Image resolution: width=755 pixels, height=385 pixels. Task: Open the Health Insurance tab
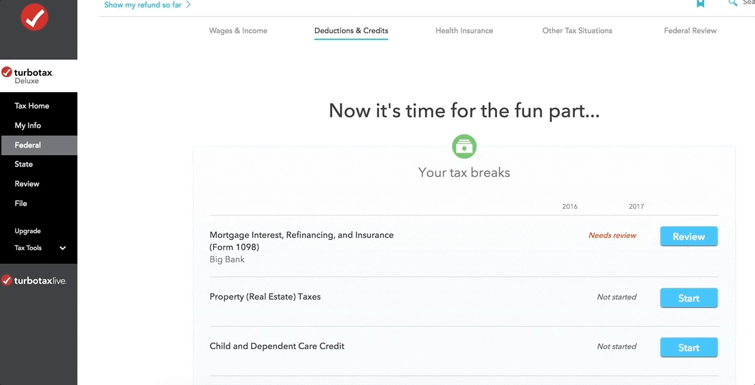click(464, 31)
